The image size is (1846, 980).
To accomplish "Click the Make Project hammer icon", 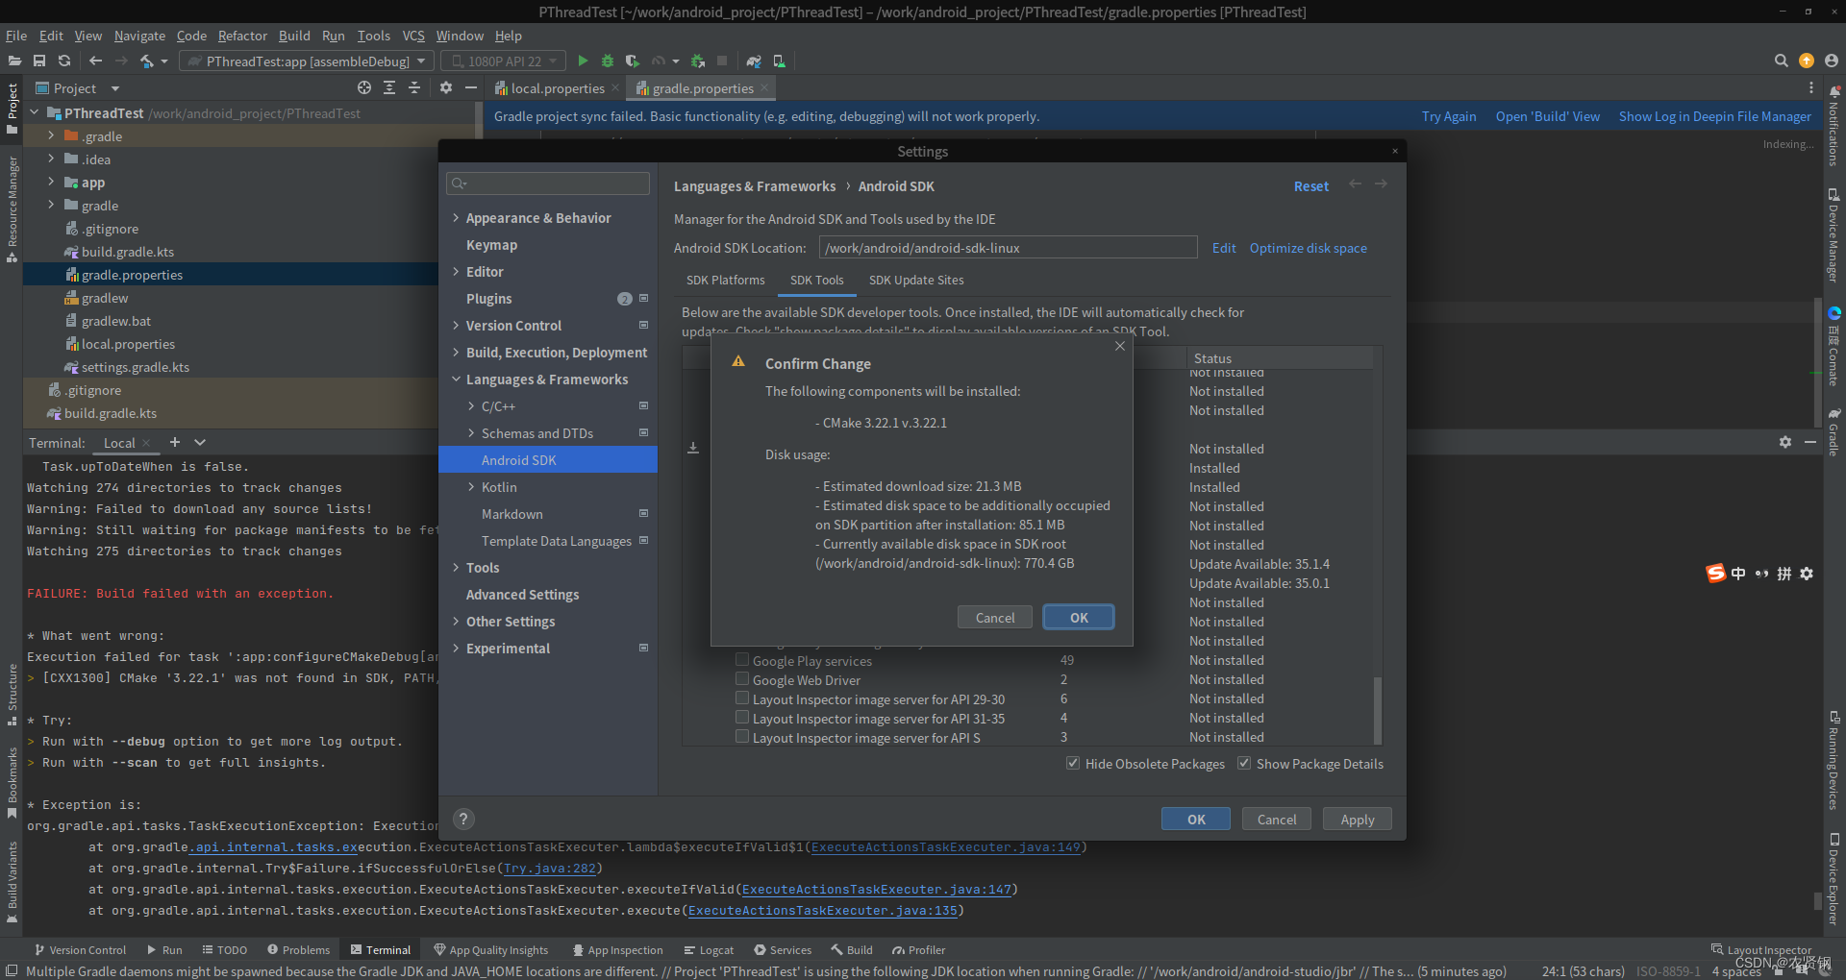I will pyautogui.click(x=147, y=61).
